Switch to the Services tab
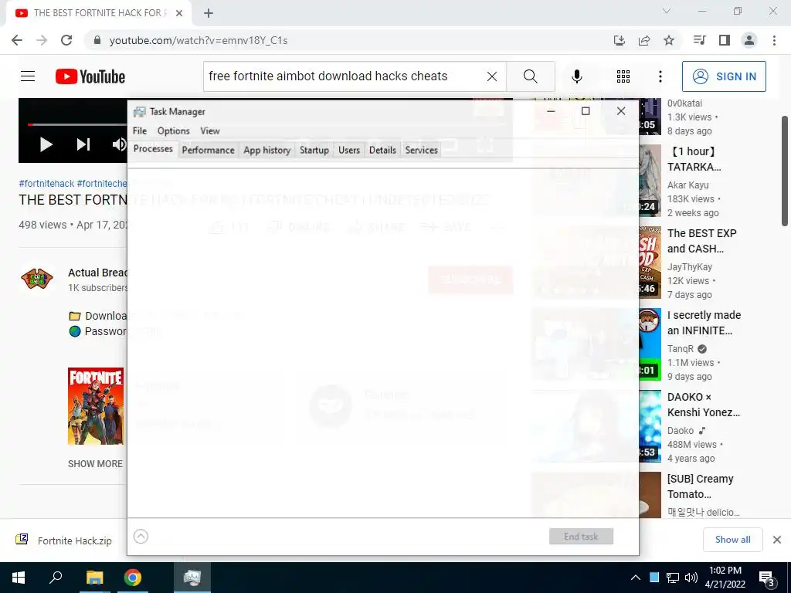 coord(421,151)
